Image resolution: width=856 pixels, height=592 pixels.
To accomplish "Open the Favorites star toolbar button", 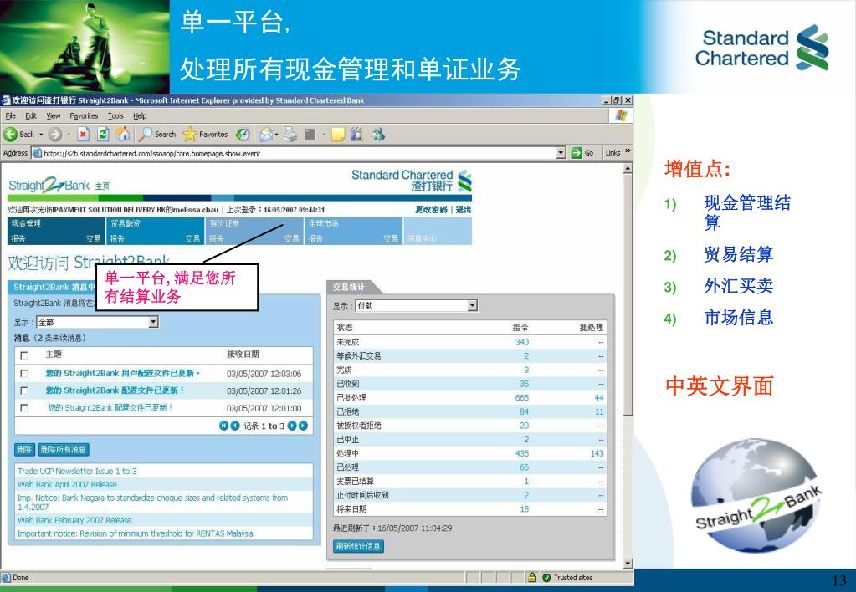I will click(x=205, y=135).
